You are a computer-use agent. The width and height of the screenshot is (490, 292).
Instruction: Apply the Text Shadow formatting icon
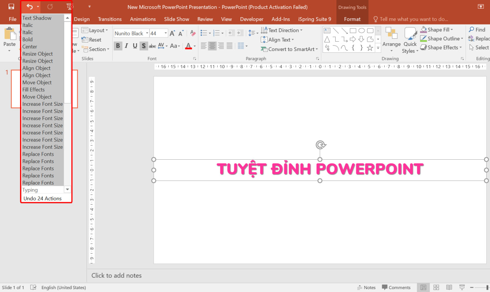click(143, 46)
